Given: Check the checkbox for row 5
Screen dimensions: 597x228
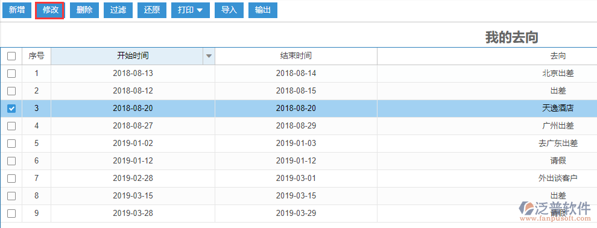Looking at the screenshot, I should click(x=11, y=144).
